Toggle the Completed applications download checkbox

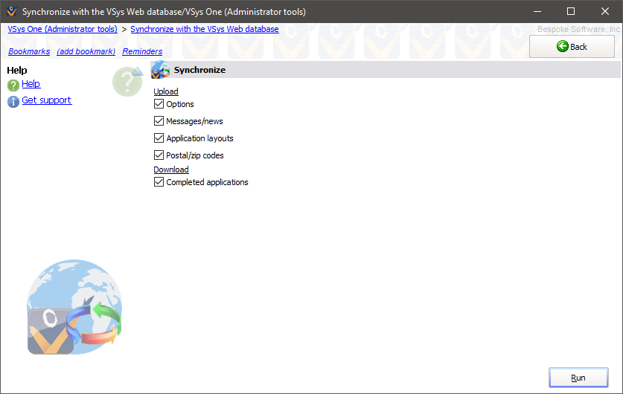(159, 182)
